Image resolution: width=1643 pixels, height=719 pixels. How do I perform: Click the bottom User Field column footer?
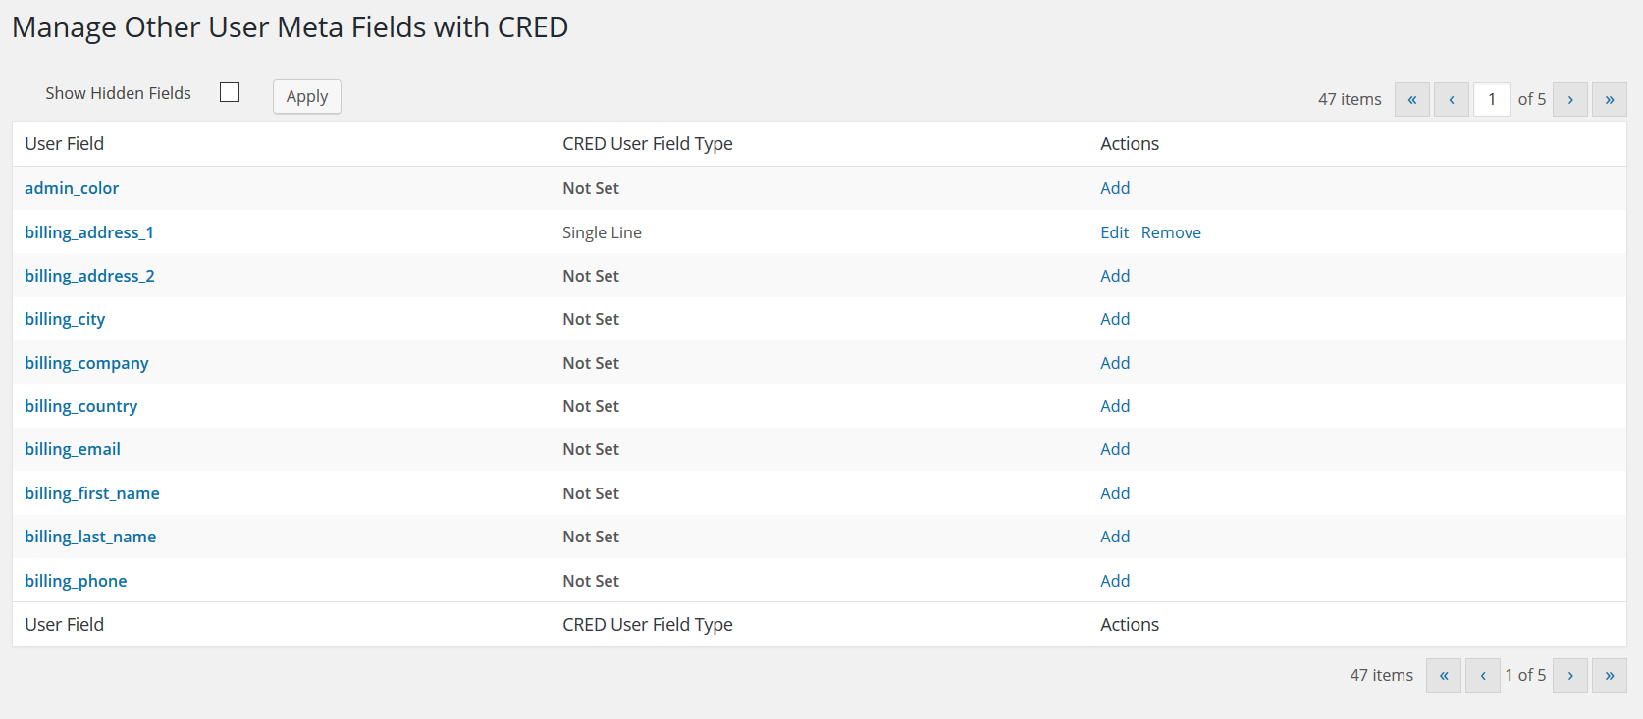[x=64, y=625]
